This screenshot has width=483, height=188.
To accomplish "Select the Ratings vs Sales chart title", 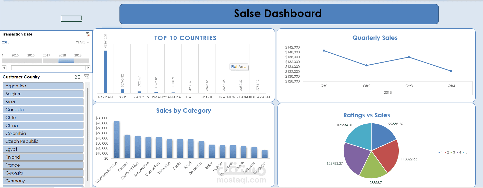I will 367,115.
